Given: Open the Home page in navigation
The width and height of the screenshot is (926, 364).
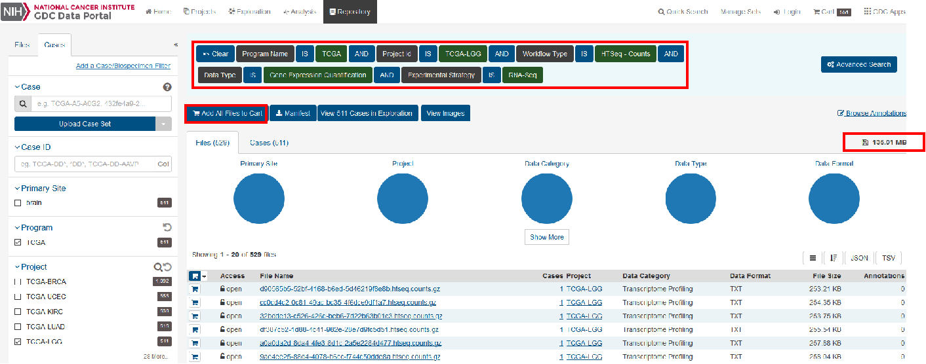Looking at the screenshot, I should tap(158, 12).
